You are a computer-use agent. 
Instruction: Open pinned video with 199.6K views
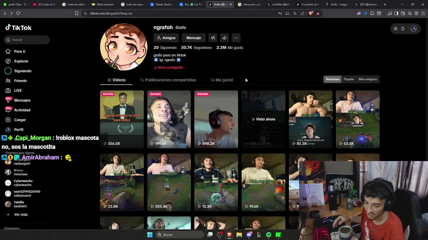pos(169,119)
